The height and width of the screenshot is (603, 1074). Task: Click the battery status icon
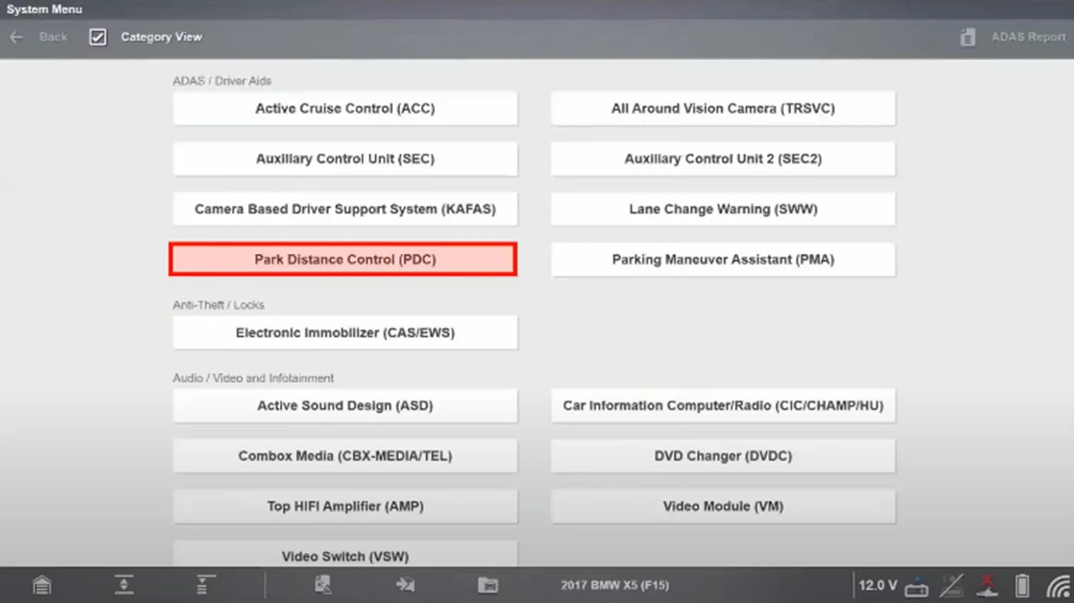[x=1022, y=585]
